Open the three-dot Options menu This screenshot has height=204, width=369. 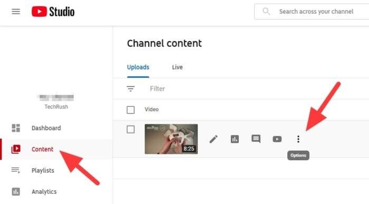(298, 139)
